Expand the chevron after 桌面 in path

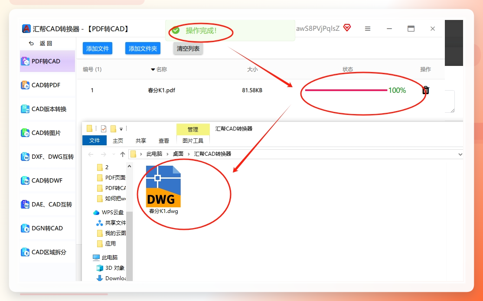click(x=189, y=154)
